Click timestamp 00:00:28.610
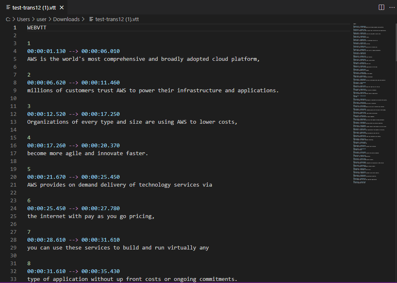 46,240
